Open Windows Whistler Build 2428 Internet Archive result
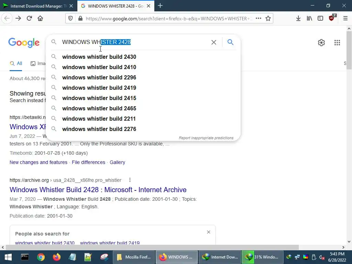352x264 pixels. tap(98, 190)
